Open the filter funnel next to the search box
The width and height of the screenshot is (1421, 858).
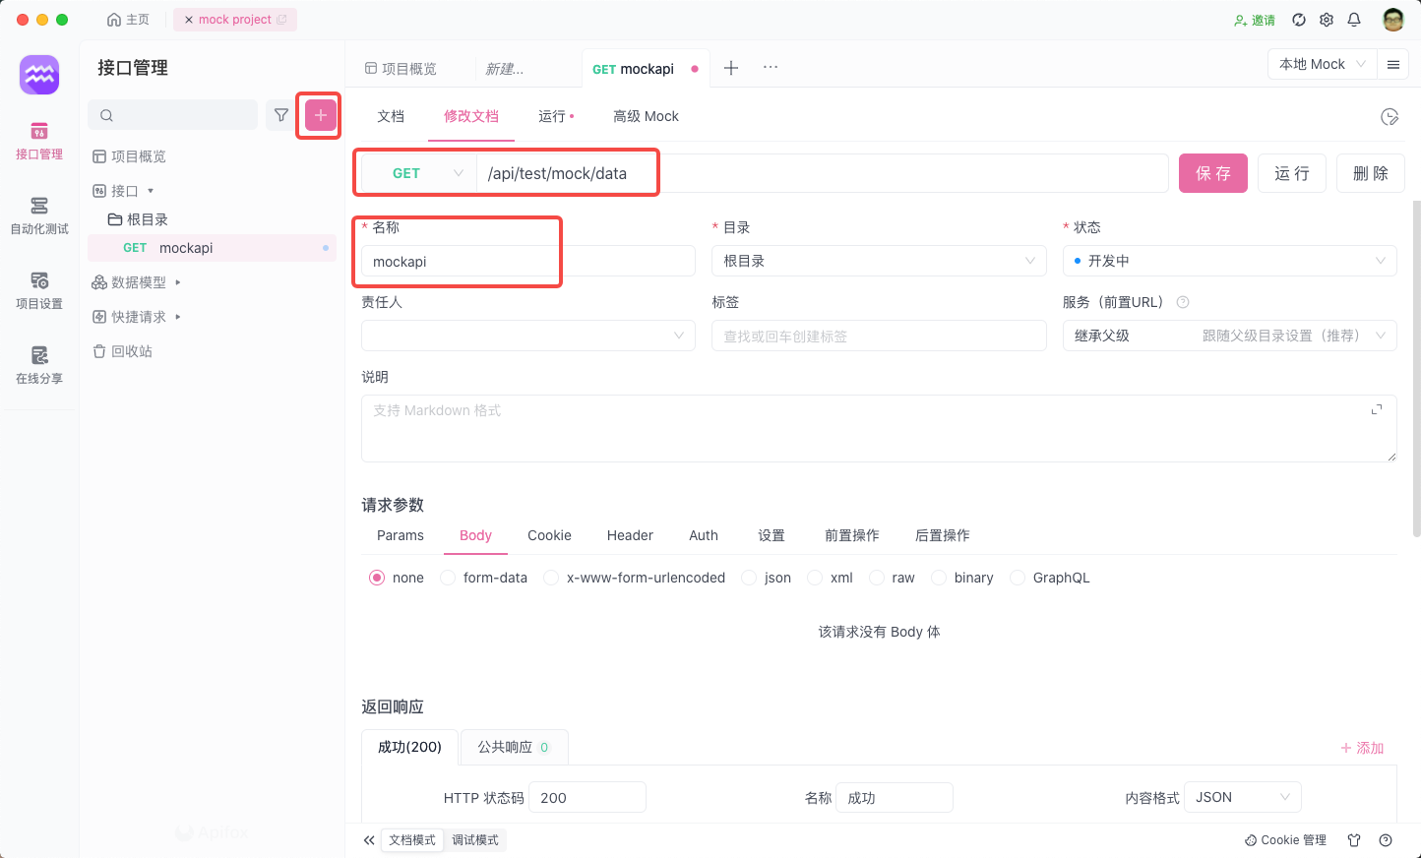(280, 114)
